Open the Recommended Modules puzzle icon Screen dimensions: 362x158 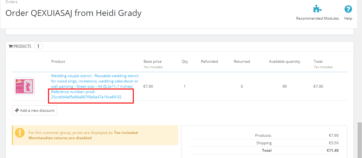tap(318, 9)
